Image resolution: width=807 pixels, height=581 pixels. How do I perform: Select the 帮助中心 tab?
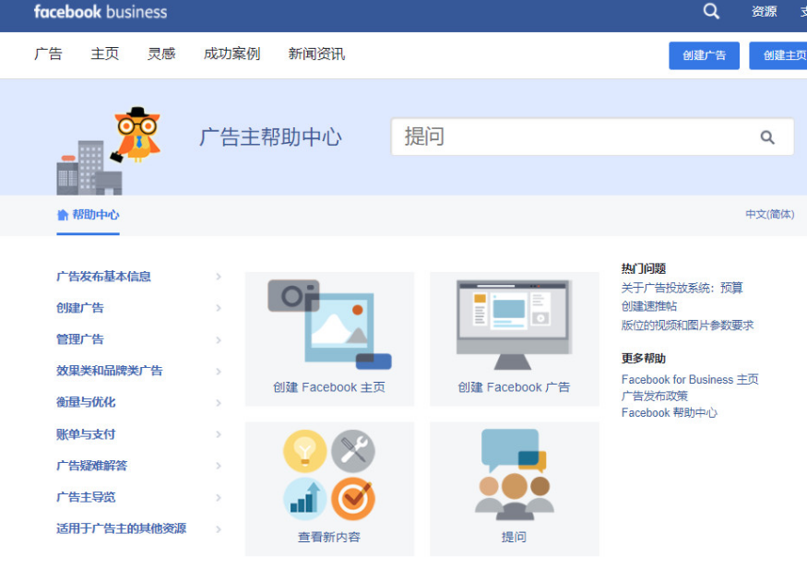[x=88, y=215]
